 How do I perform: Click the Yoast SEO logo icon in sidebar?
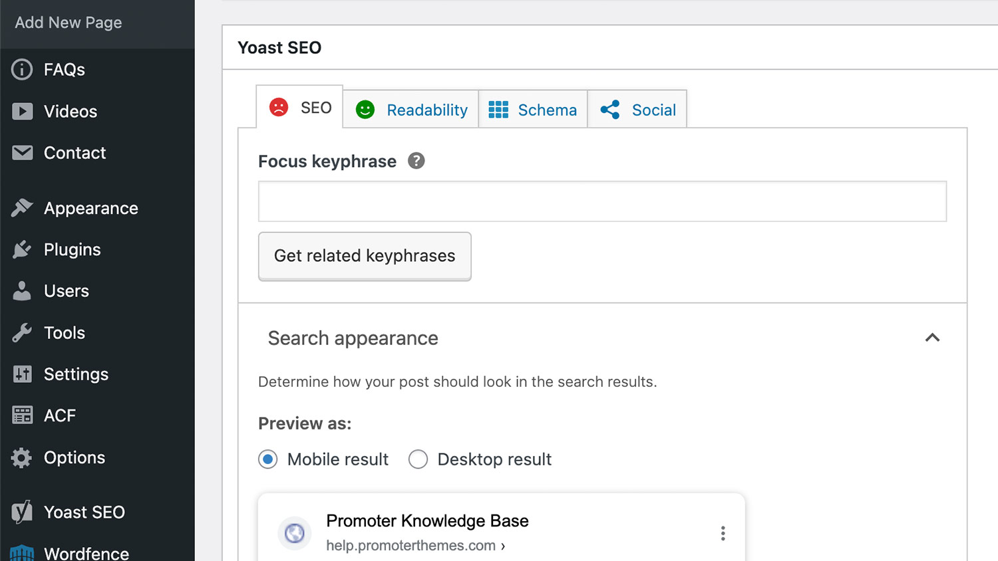coord(22,512)
